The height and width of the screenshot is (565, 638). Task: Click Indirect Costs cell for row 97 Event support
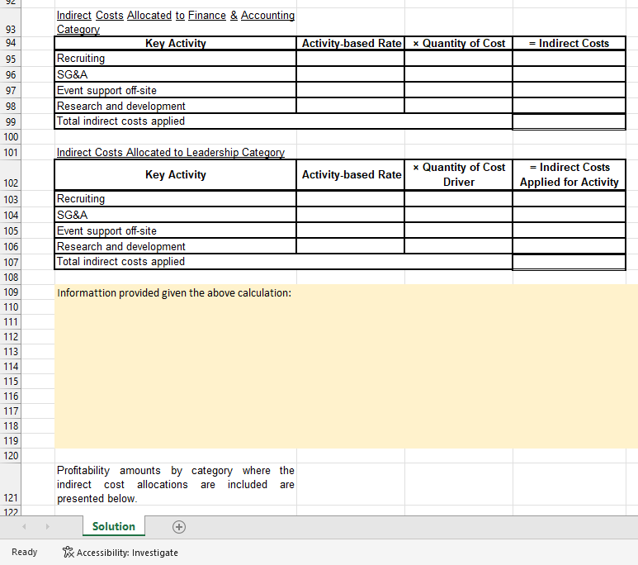point(569,90)
